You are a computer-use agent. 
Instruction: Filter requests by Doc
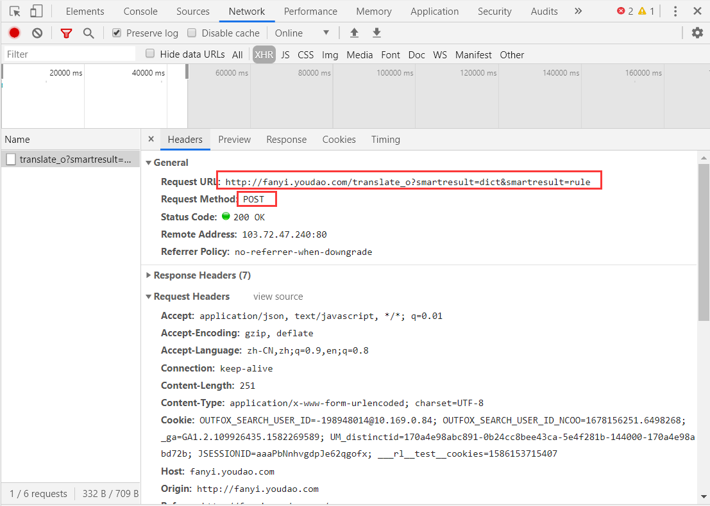point(417,54)
